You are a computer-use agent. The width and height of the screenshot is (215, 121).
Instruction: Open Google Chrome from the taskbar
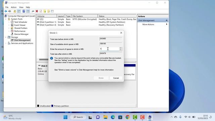128,117
